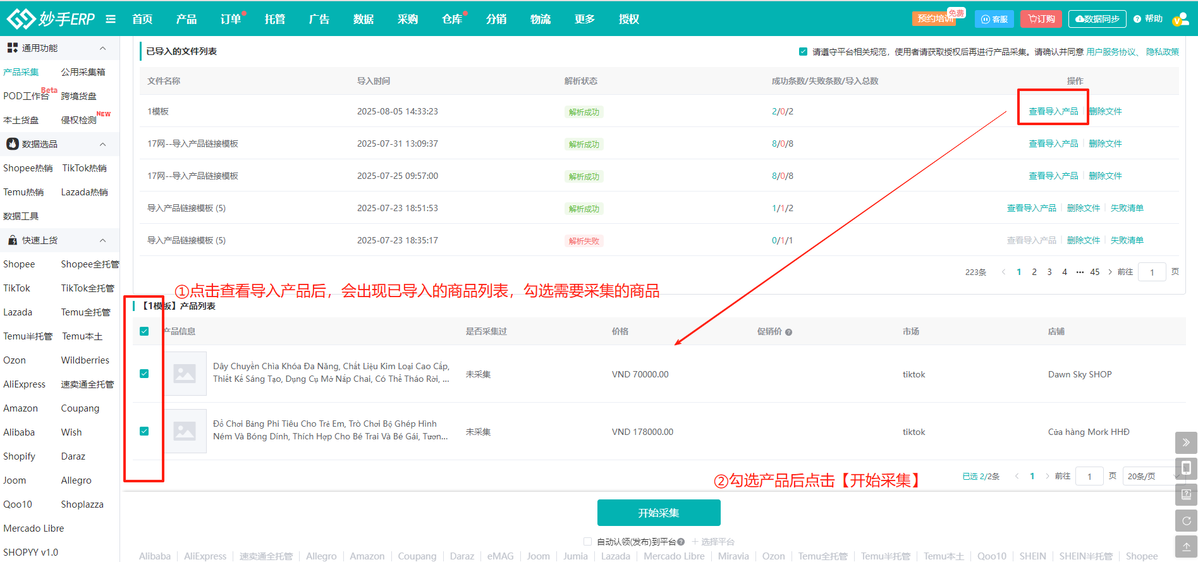Open the floating mobile phone icon
Screen dimensions: 1198x562
coord(1186,468)
